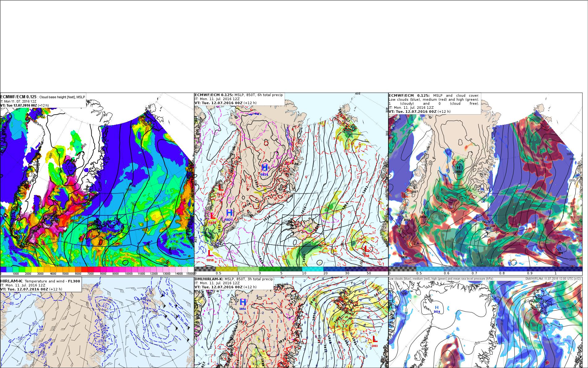The width and height of the screenshot is (588, 368).
Task: Click the 'MSLP and cloud cover' title
Action: click(456, 95)
